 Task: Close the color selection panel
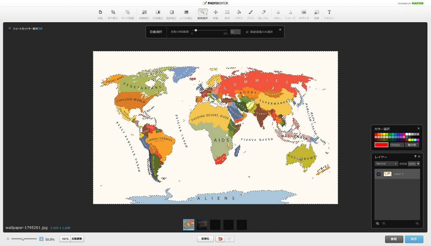coord(418,128)
